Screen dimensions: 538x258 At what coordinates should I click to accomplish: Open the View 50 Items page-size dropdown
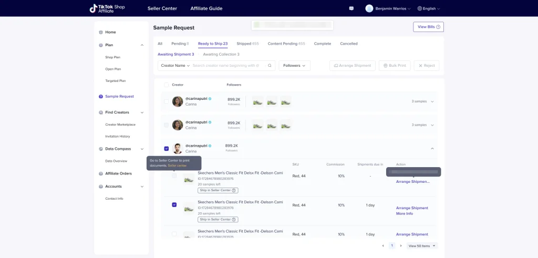[x=422, y=245]
